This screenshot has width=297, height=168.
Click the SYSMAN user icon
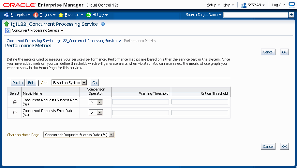[244, 5]
